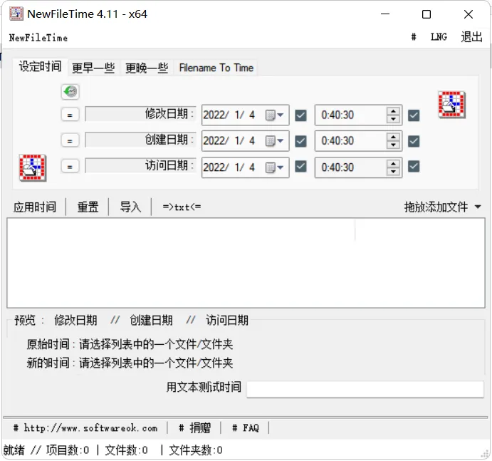Toggle the 创建日期 time checkbox

point(414,141)
